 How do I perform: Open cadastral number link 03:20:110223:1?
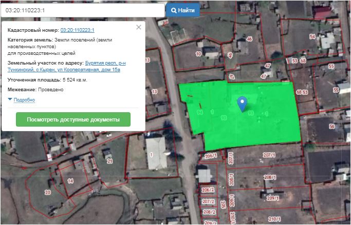click(77, 30)
